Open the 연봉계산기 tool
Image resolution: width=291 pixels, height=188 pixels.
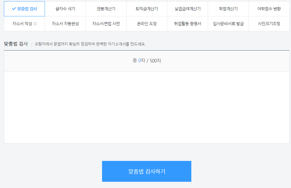(x=106, y=9)
